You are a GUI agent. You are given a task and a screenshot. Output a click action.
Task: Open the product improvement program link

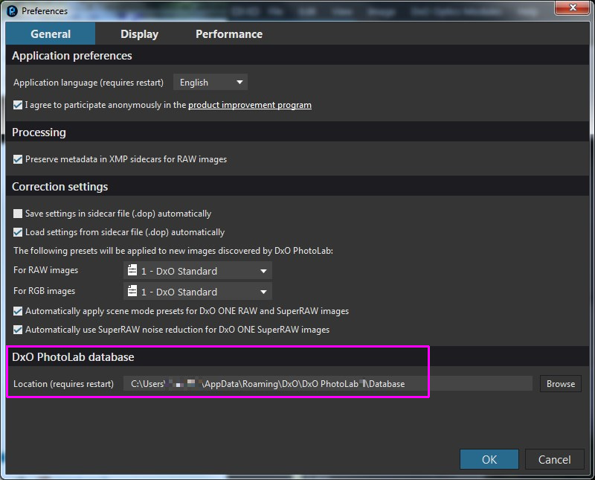pos(250,105)
